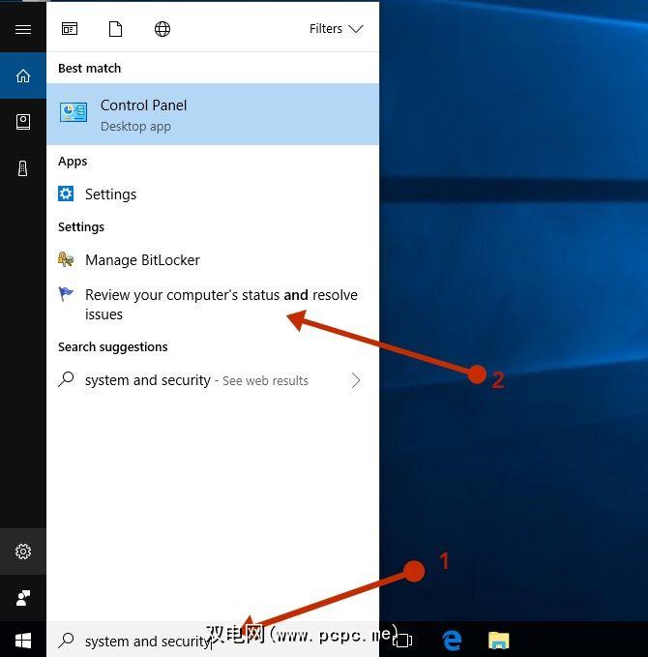Click the 'Settings' section heading
Image resolution: width=648 pixels, height=657 pixels.
pyautogui.click(x=81, y=227)
